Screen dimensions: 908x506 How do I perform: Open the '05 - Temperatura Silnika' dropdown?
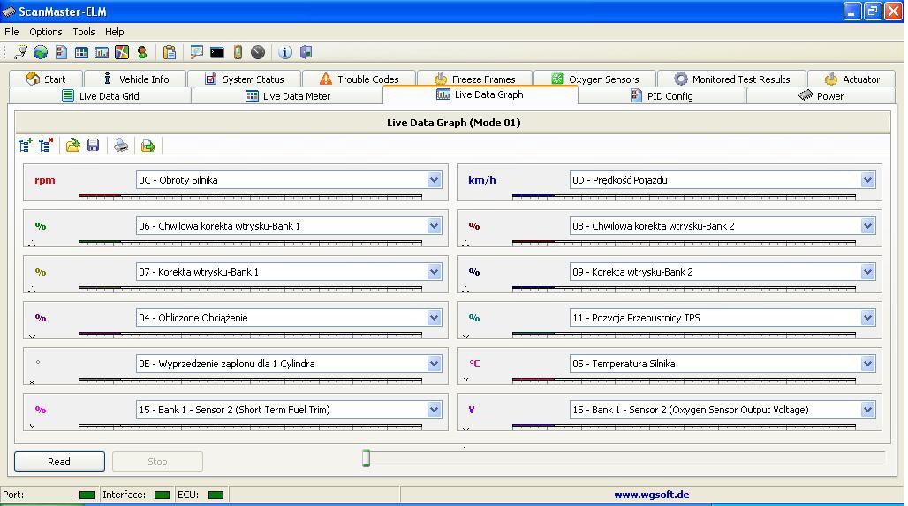867,364
